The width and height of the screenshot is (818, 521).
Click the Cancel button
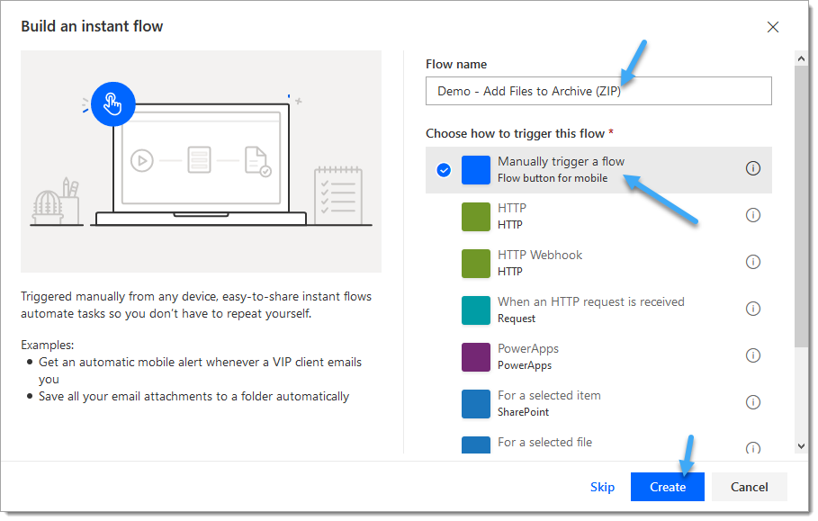[x=749, y=487]
